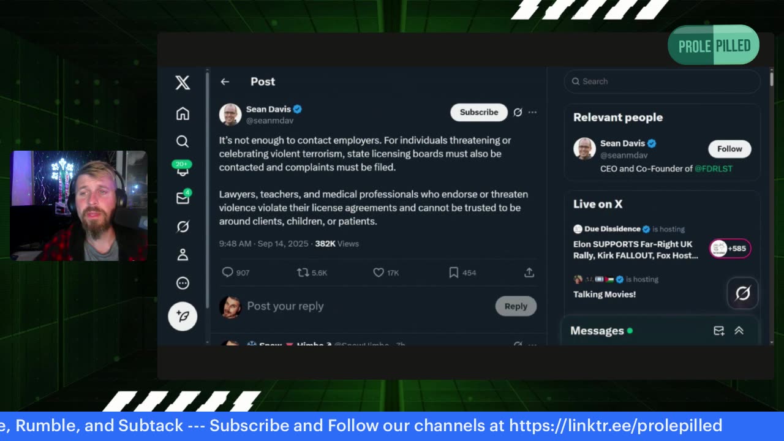The image size is (784, 441).
Task: Compose a new post with feather button
Action: pos(183,316)
